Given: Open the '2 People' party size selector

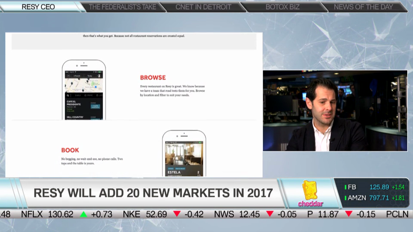Looking at the screenshot, I should click(x=77, y=76).
